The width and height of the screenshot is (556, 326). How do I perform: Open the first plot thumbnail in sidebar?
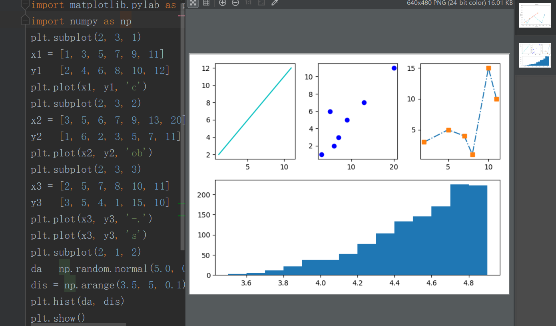535,15
